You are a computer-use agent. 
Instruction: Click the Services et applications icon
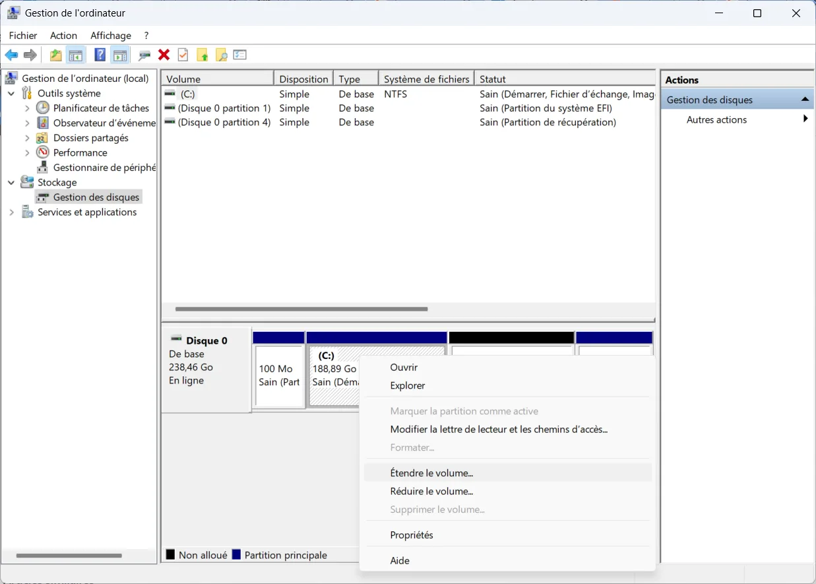27,212
